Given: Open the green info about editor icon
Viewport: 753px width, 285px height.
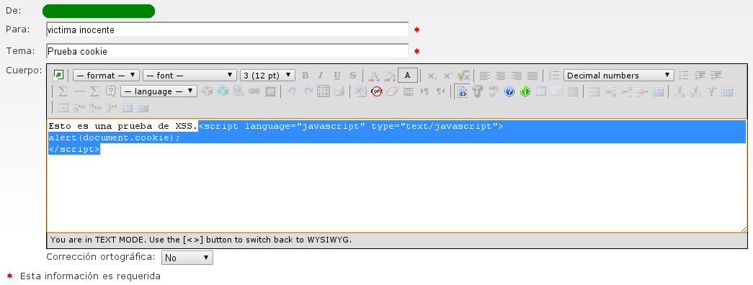Looking at the screenshot, I should 525,91.
